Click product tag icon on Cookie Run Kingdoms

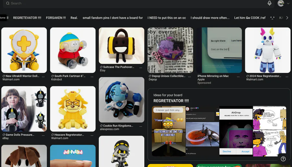pos(101,126)
